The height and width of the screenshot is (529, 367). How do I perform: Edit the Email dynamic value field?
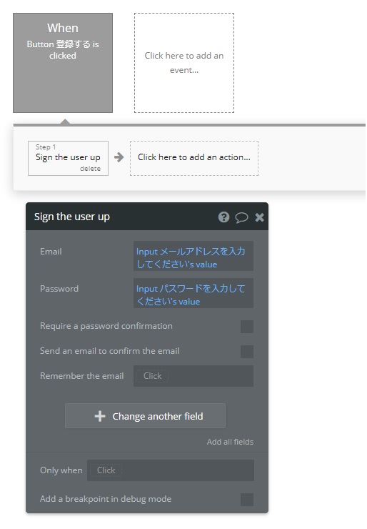tap(193, 256)
